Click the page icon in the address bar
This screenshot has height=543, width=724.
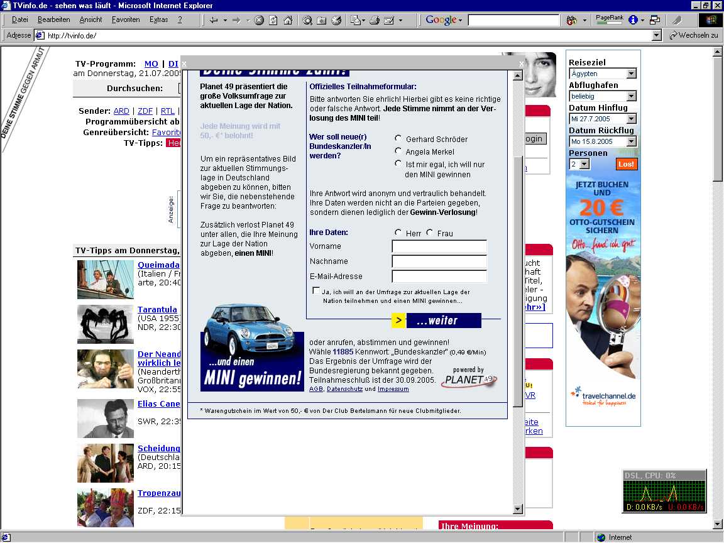click(x=40, y=36)
